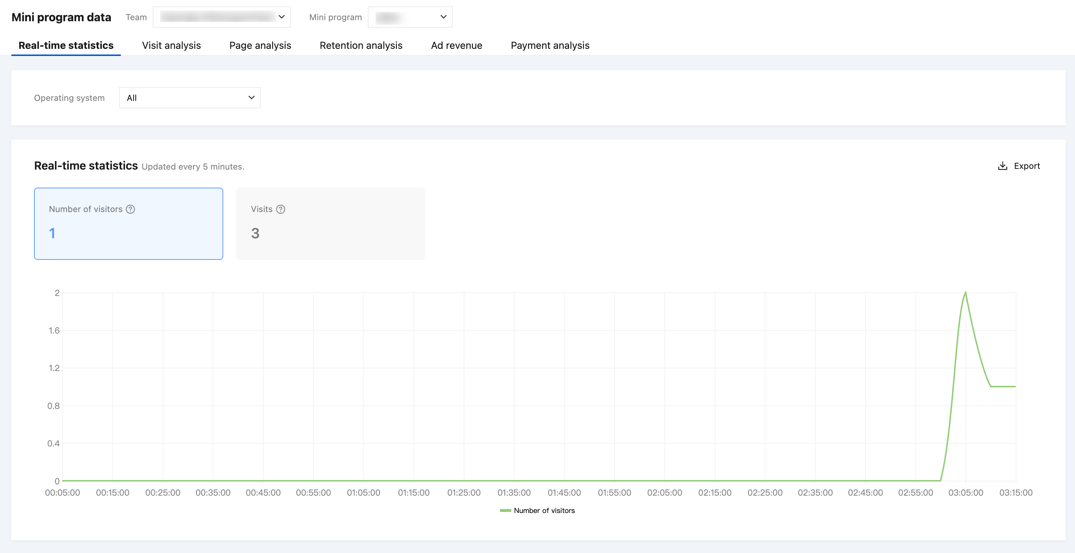Select the Real-time statistics tab
Image resolution: width=1075 pixels, height=553 pixels.
(x=66, y=45)
